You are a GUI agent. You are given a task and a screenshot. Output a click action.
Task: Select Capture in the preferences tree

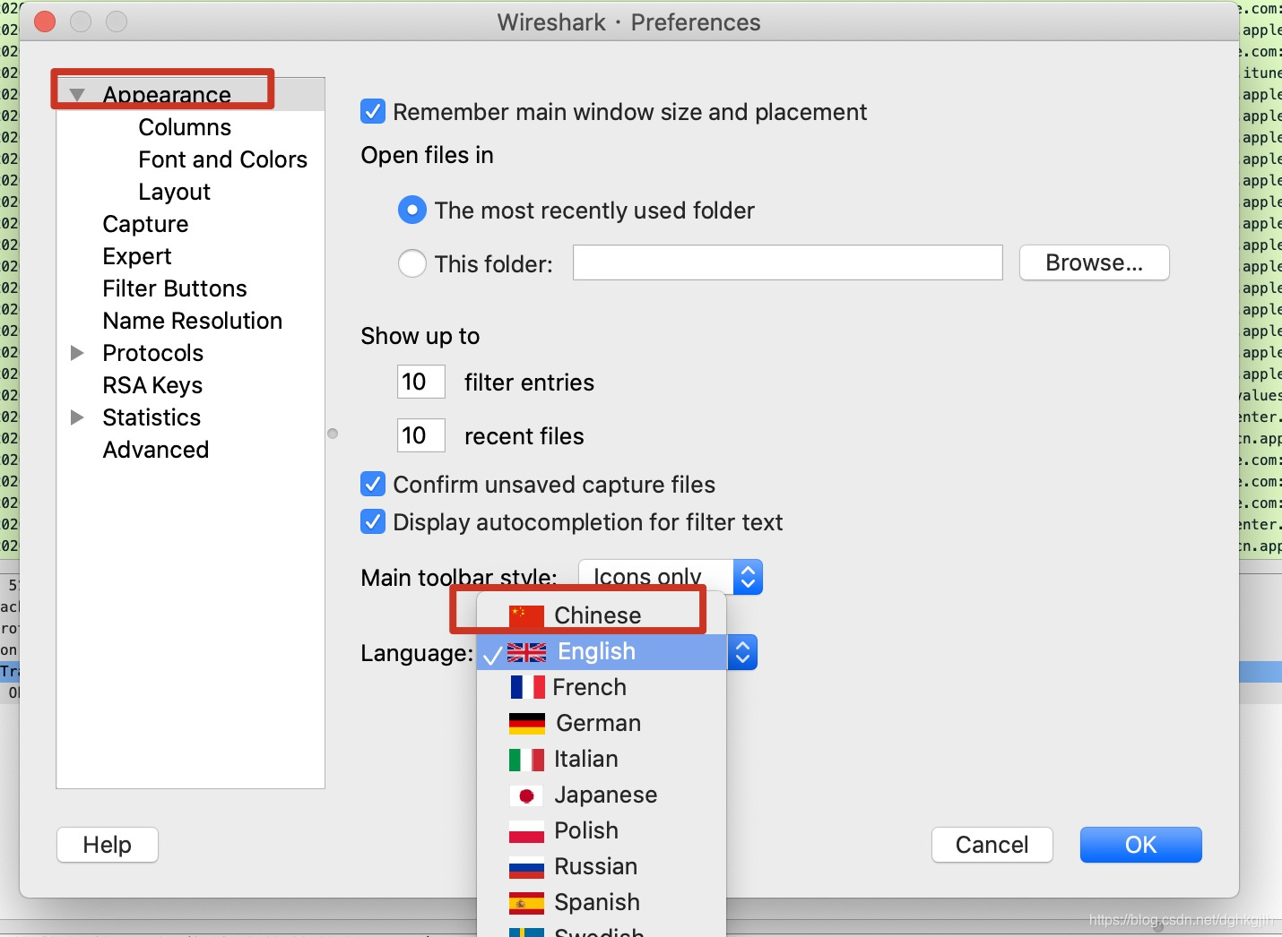click(x=145, y=224)
